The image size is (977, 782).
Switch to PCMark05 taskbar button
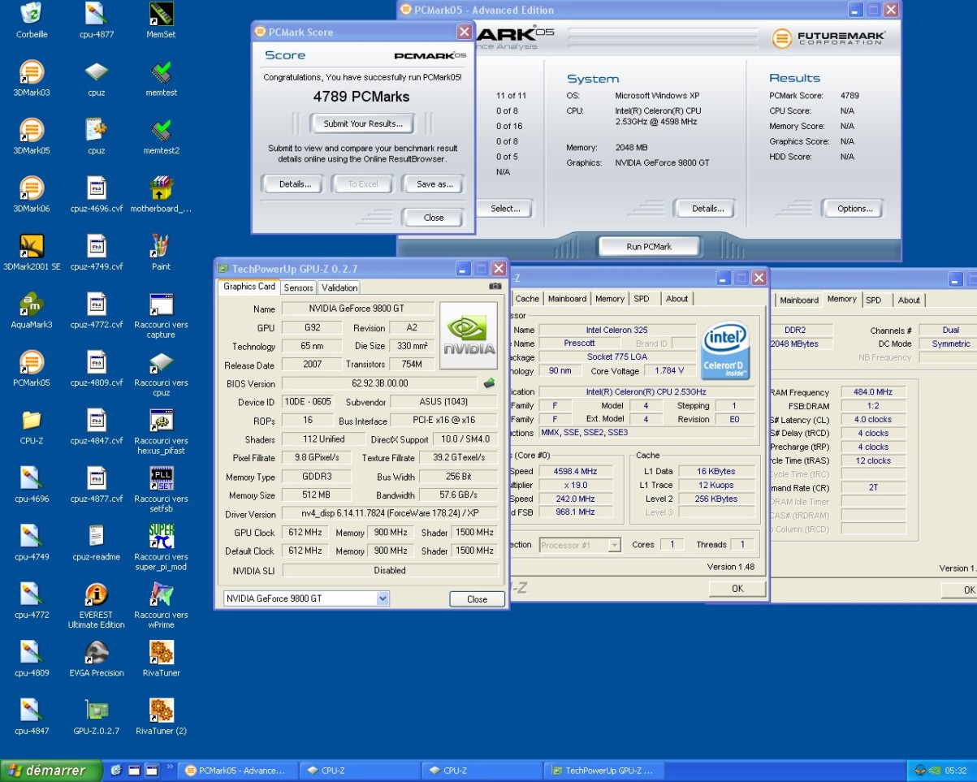point(240,771)
